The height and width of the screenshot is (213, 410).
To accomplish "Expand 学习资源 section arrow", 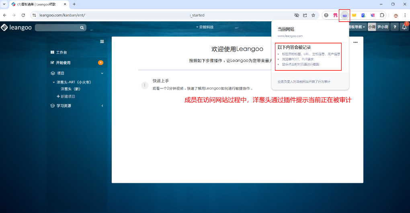I will (x=102, y=106).
